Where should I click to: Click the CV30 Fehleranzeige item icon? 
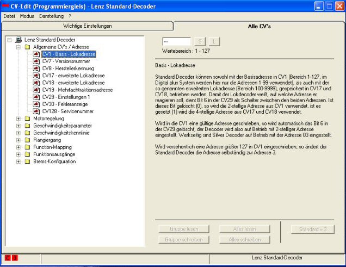[36, 104]
